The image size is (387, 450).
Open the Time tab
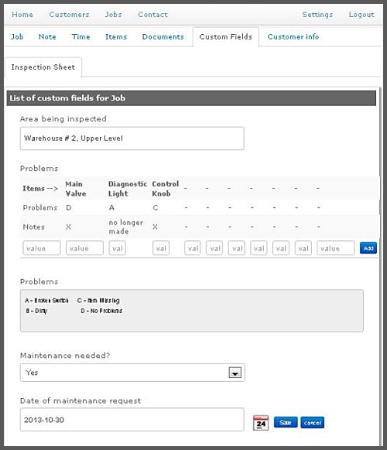pyautogui.click(x=80, y=37)
